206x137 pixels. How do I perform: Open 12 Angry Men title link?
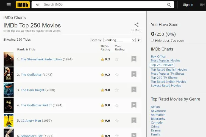point(31,121)
